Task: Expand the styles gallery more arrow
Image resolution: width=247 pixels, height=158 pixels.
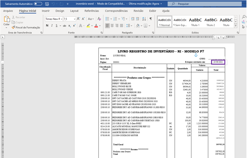Action: 236,26
